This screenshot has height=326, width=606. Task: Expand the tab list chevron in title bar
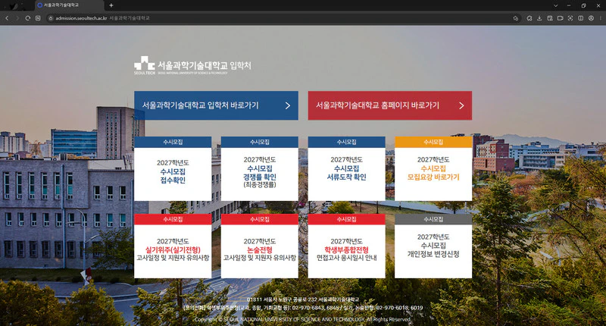(556, 5)
